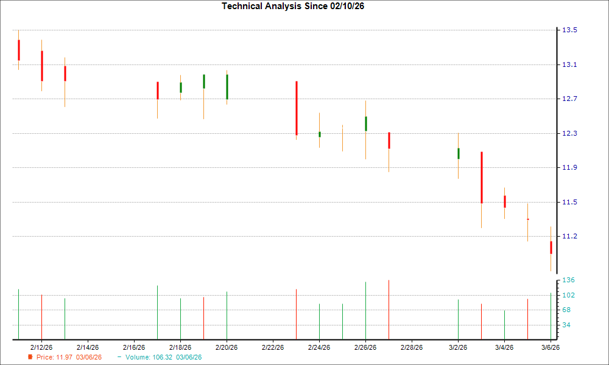This screenshot has height=365, width=609.
Task: Click the 136 volume axis value
Action: click(x=570, y=280)
